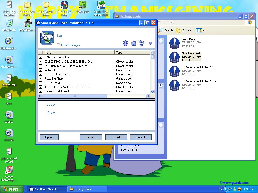Collapse the top Explorer task pane section

point(161,41)
